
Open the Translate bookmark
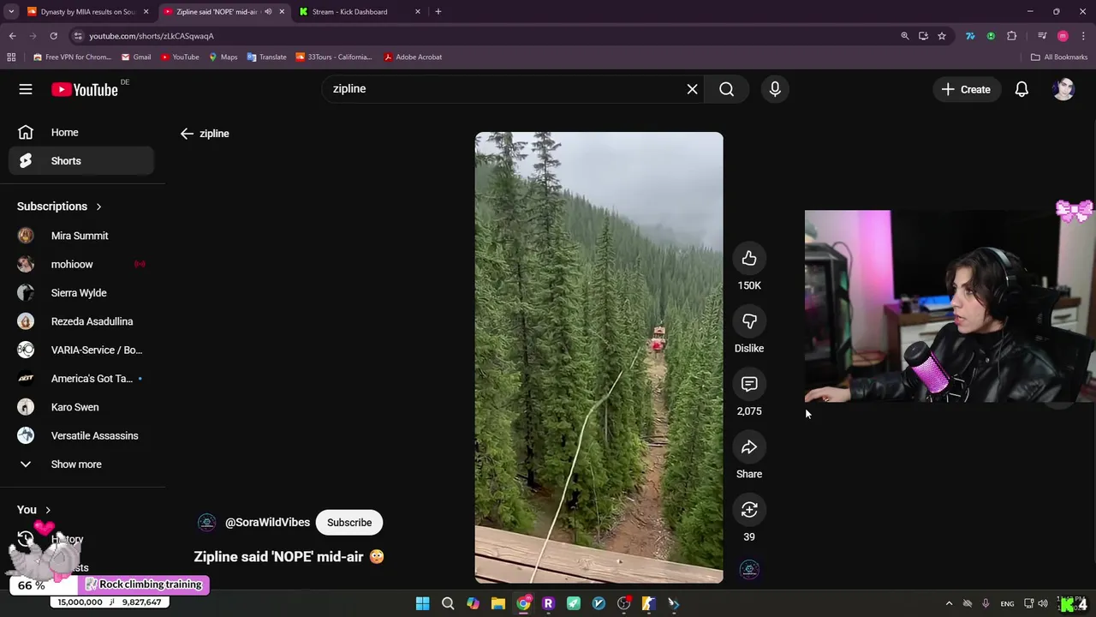click(x=266, y=57)
